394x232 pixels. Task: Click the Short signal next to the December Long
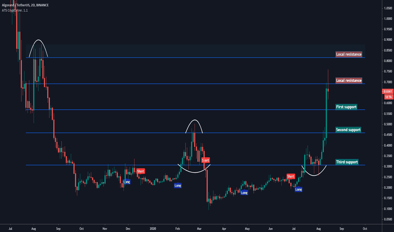(x=140, y=171)
